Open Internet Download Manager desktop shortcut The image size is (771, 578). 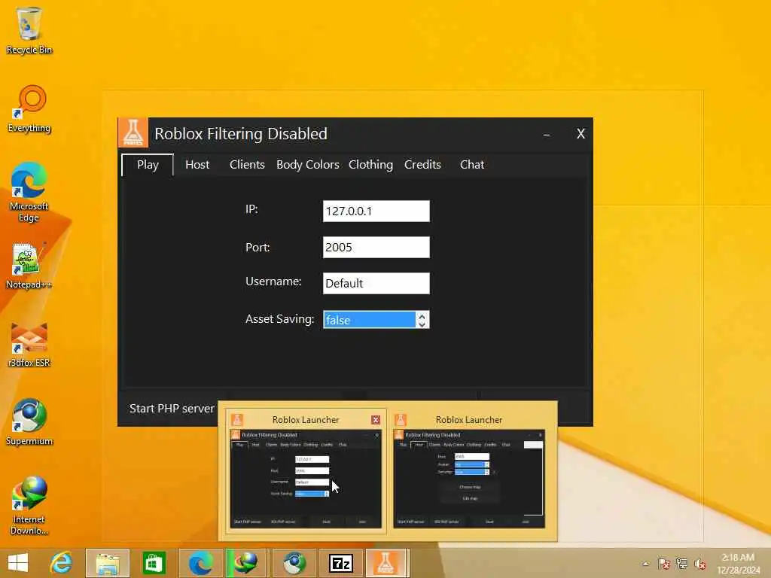tap(29, 505)
